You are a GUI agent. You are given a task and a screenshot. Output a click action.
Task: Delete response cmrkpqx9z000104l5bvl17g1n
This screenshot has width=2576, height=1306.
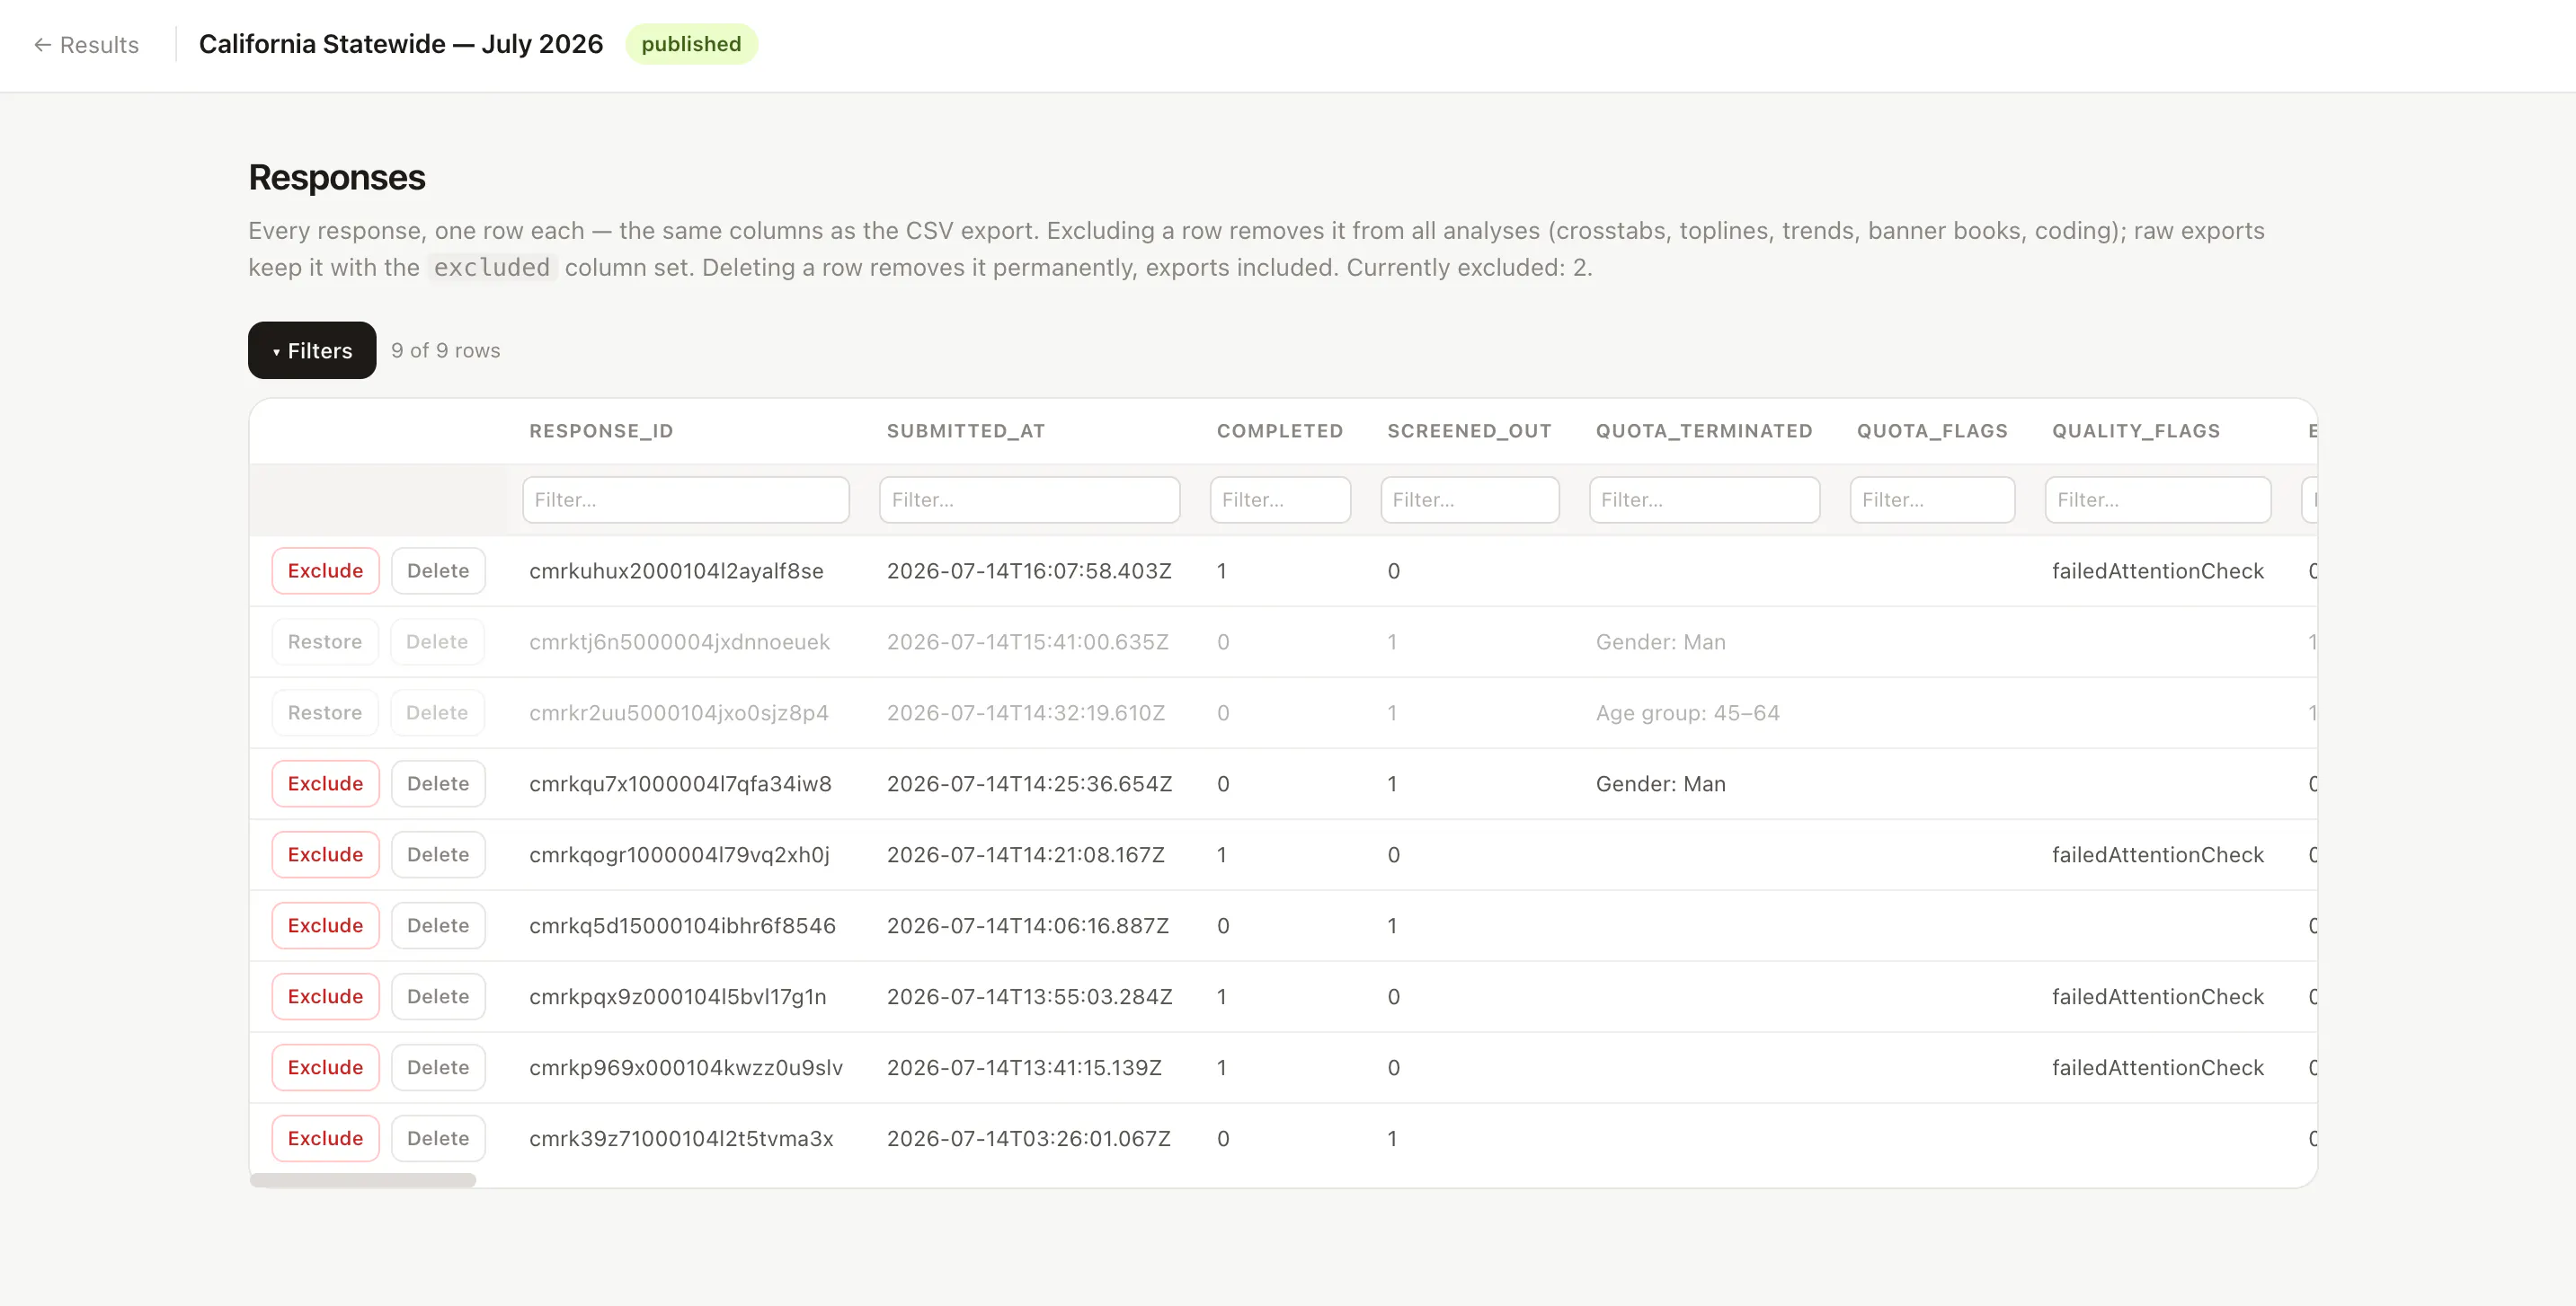tap(438, 996)
